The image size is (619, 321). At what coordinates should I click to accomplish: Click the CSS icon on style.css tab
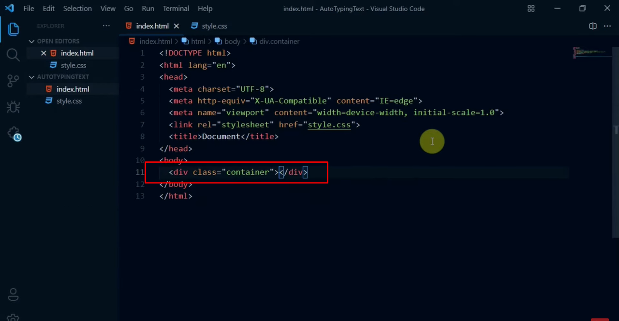(x=194, y=26)
